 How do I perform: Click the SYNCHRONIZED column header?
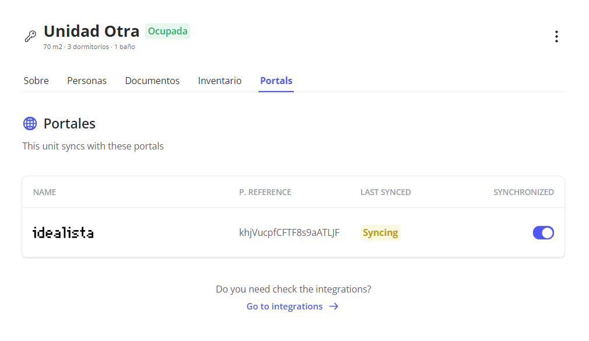[524, 192]
